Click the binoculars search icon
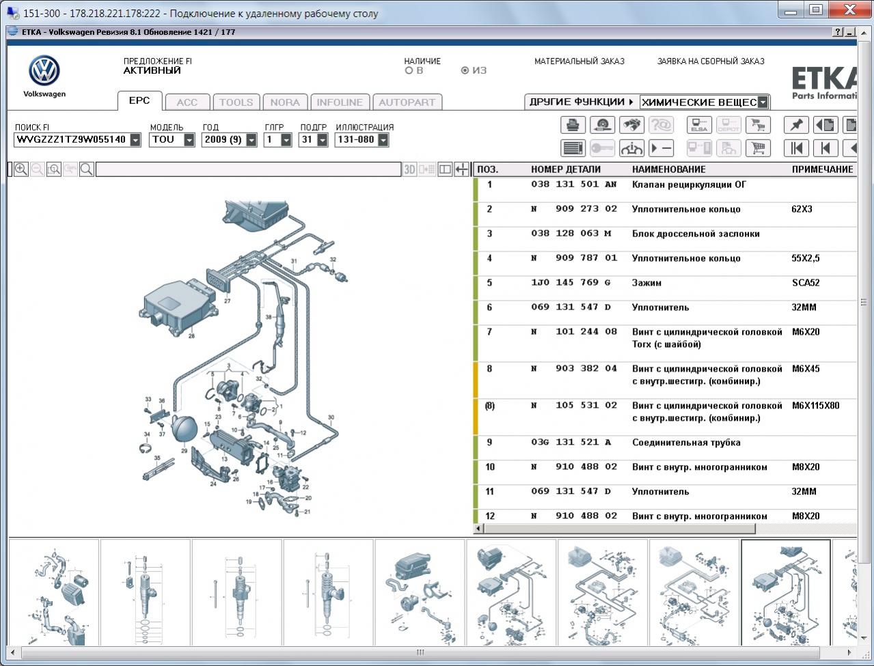Screen dimensions: 874x666 (631, 125)
